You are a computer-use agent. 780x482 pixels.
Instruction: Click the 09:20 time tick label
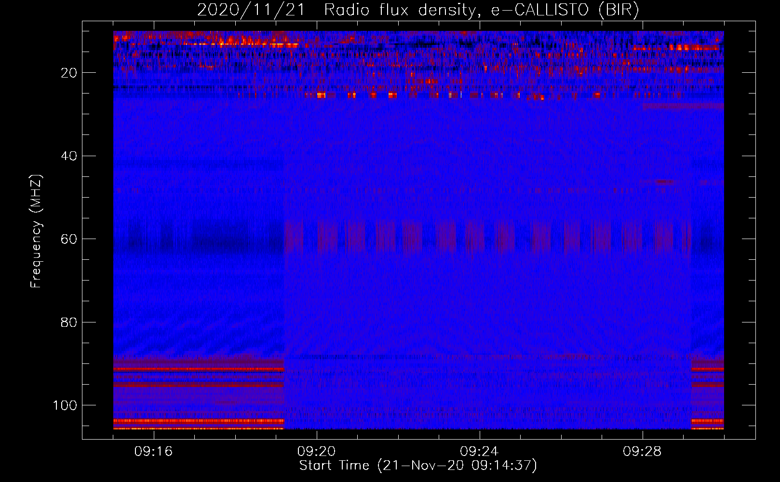[316, 452]
